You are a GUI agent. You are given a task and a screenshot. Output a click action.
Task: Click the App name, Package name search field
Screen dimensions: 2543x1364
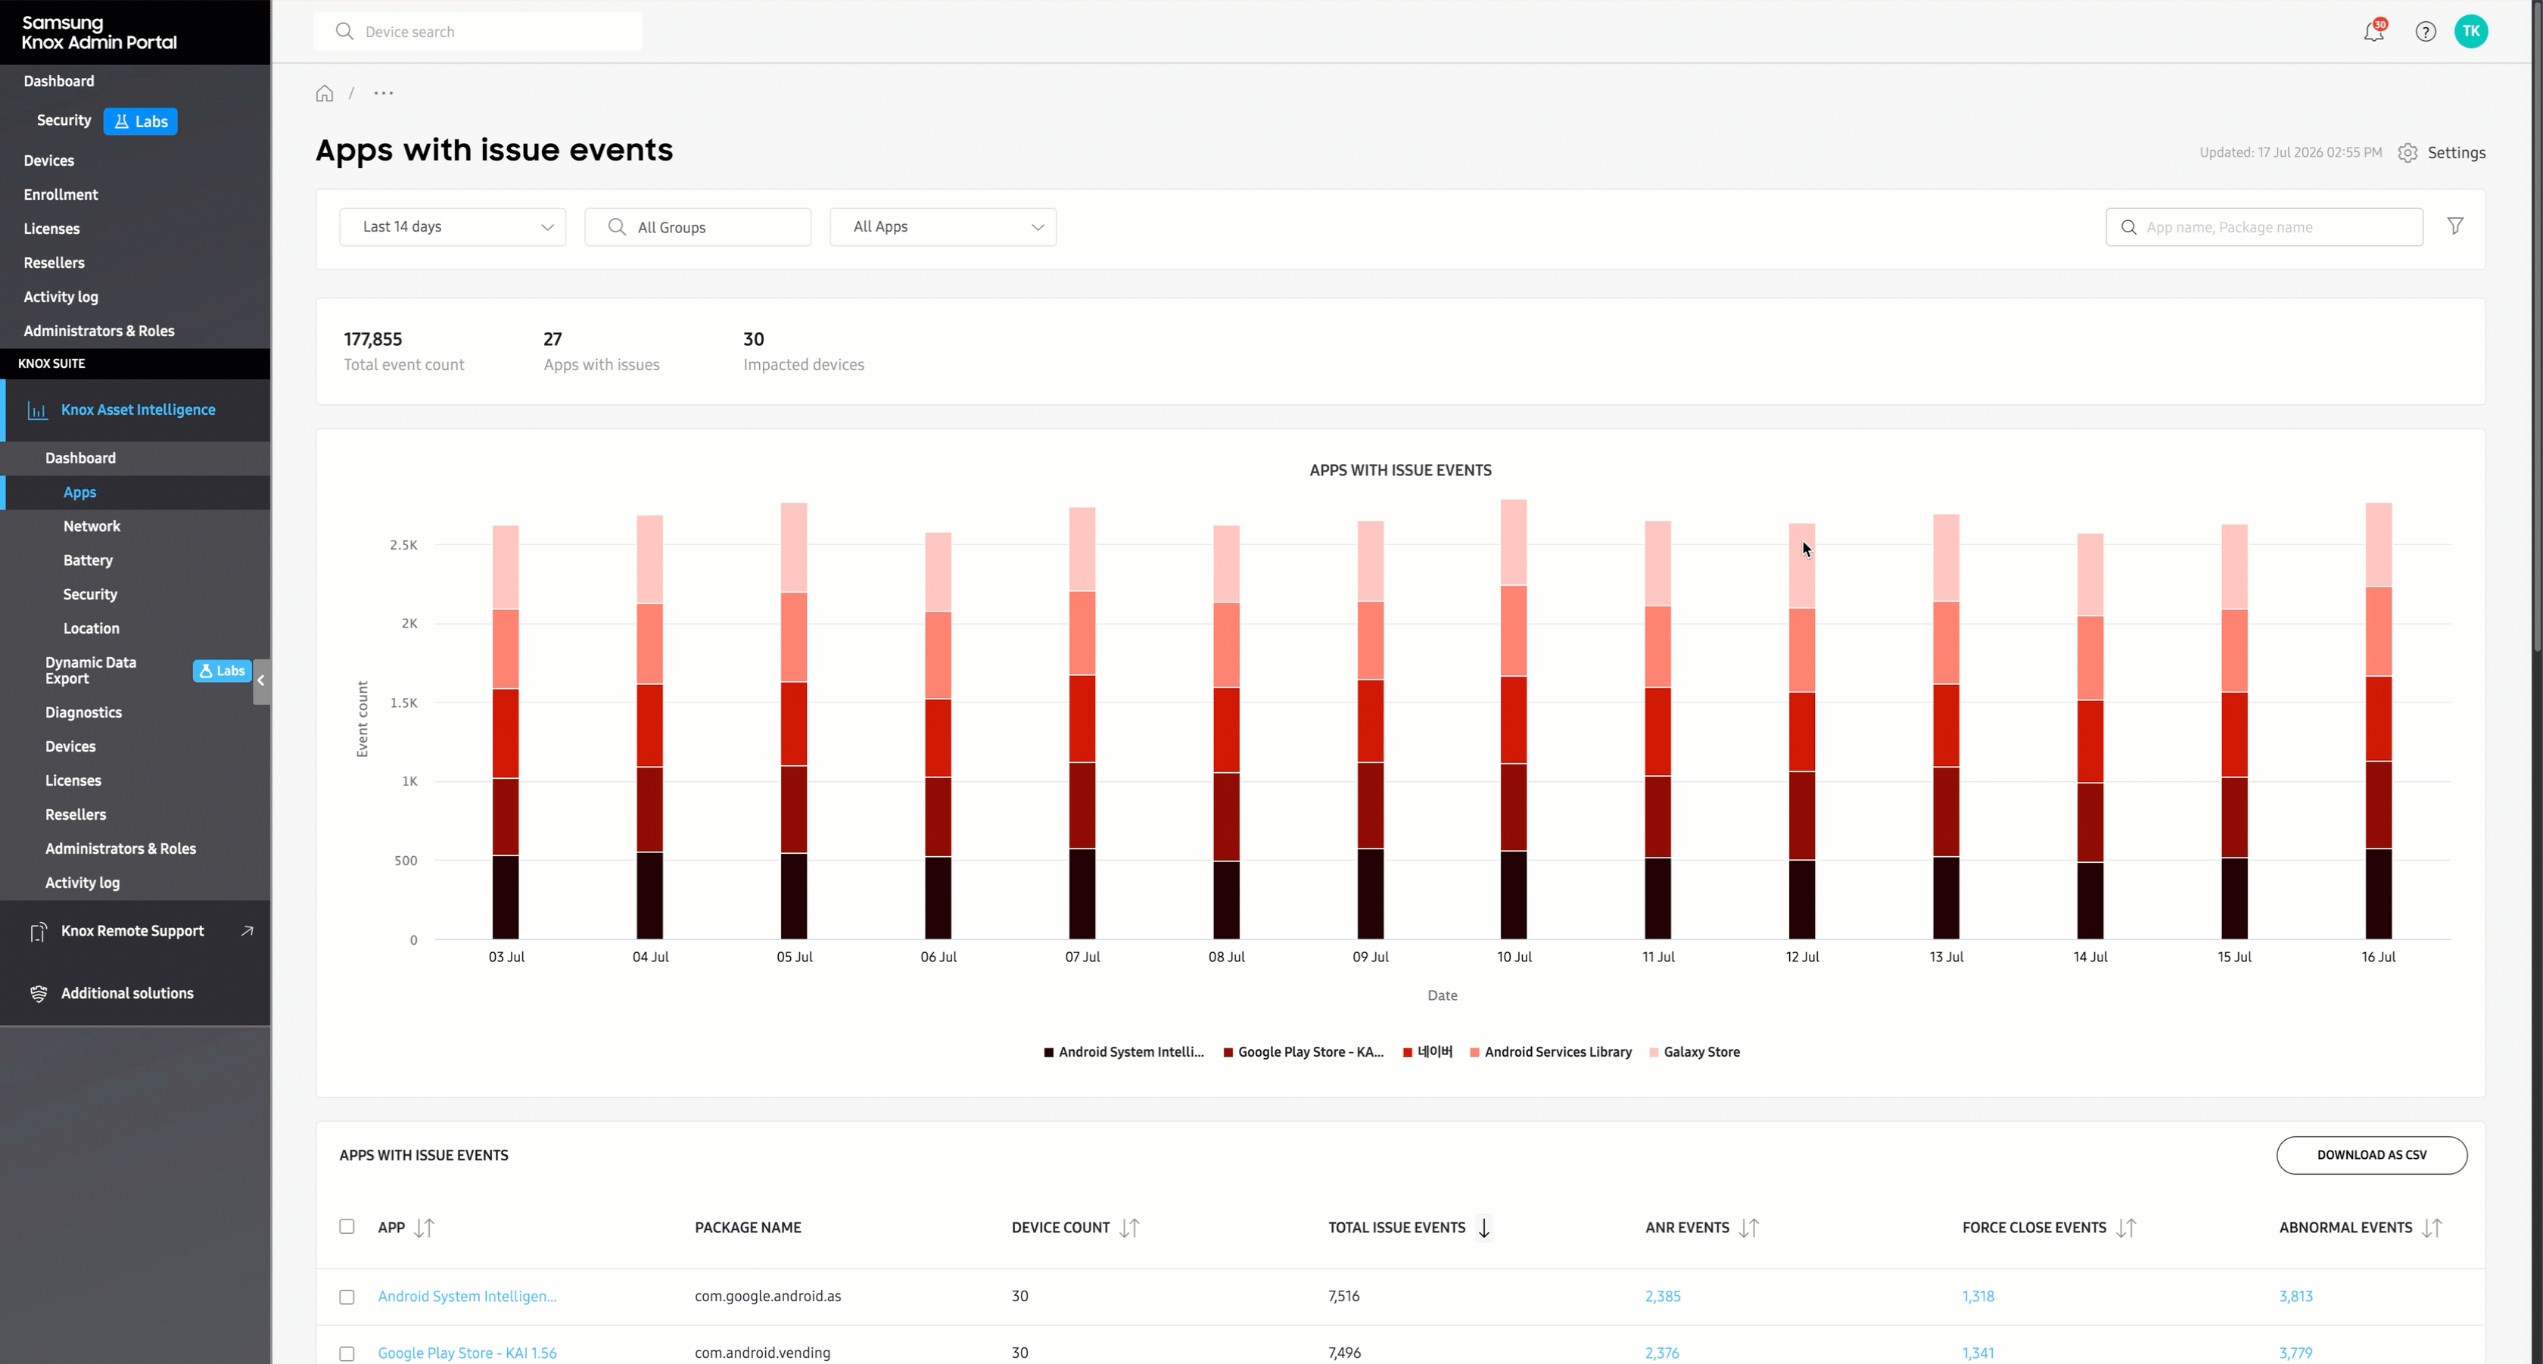(2264, 227)
